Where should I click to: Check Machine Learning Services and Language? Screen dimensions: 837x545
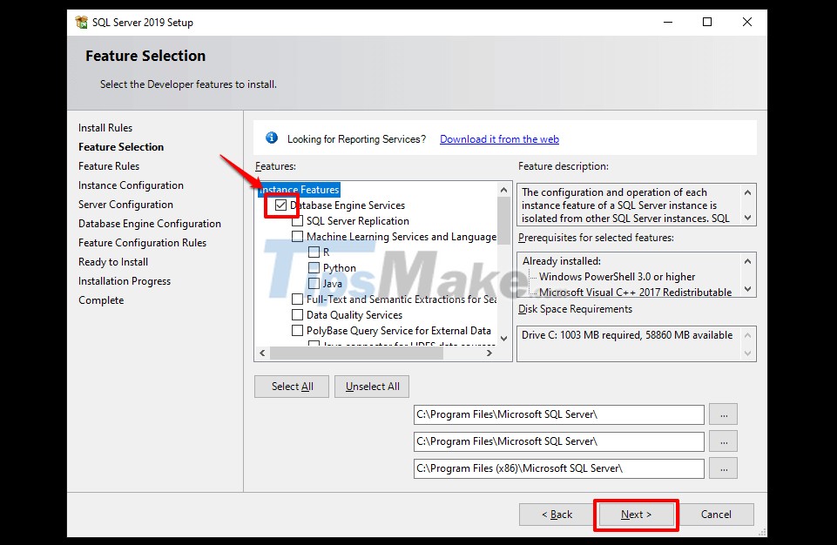(x=297, y=237)
